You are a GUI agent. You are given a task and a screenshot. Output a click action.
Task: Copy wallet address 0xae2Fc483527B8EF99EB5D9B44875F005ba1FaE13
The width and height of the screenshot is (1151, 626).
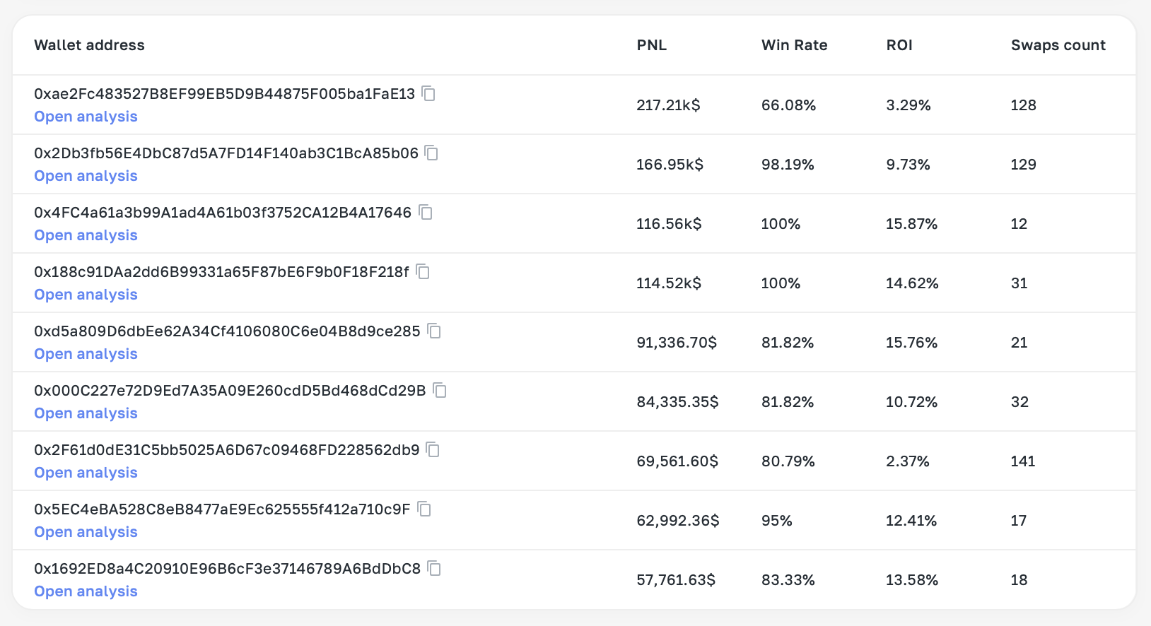pos(429,93)
